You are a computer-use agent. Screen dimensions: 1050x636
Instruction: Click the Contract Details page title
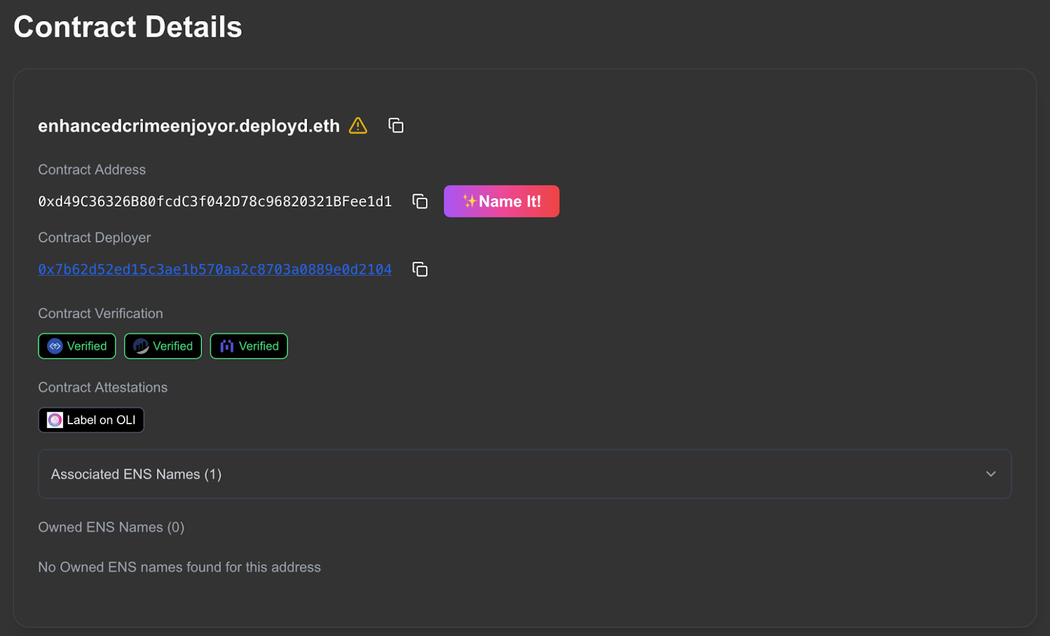128,27
